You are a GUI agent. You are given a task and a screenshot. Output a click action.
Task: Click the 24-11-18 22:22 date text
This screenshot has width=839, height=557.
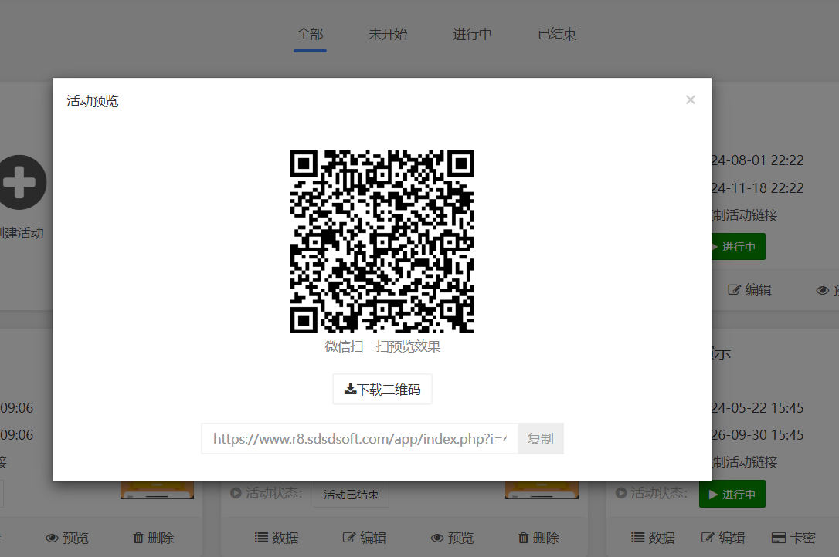coord(757,188)
